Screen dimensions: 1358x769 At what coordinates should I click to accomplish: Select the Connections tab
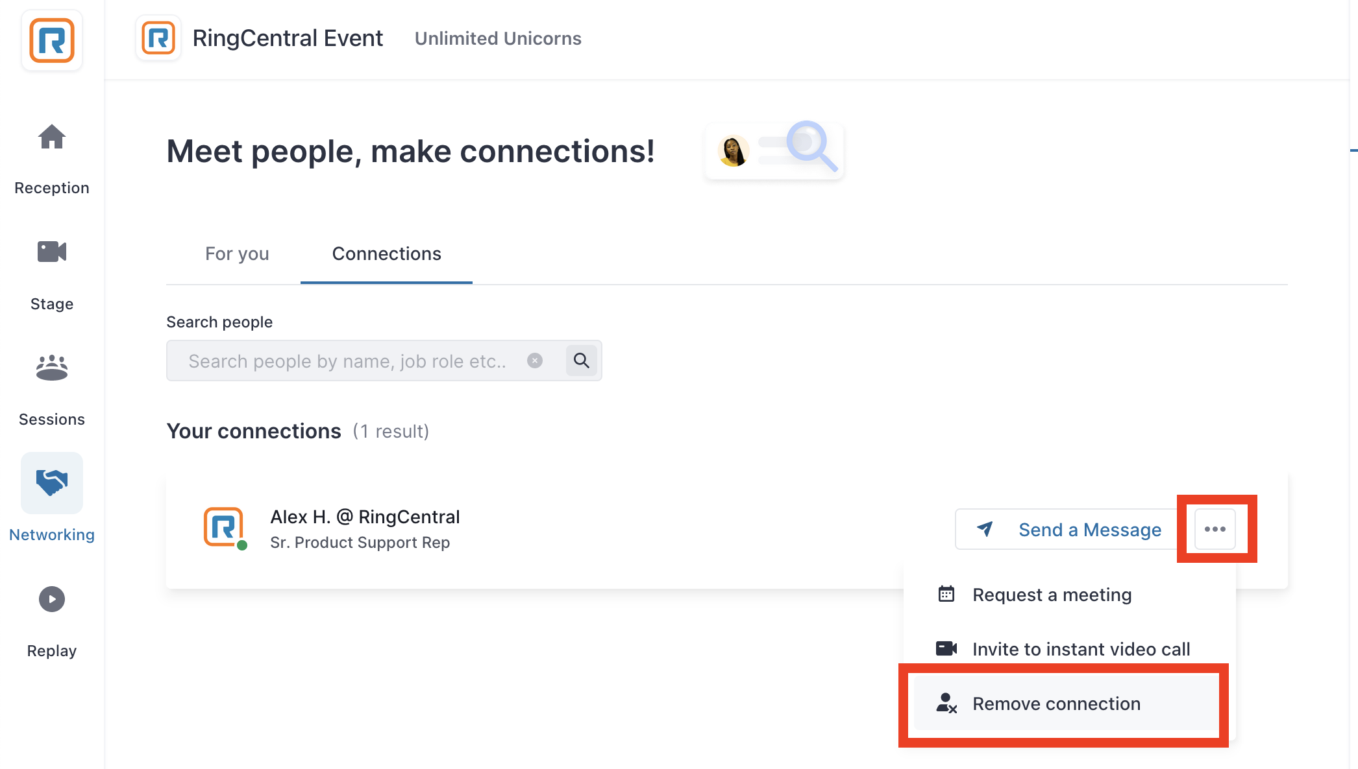pos(387,254)
